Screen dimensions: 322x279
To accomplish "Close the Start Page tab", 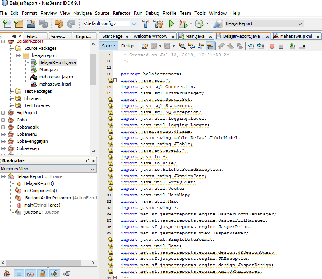I will (x=127, y=37).
